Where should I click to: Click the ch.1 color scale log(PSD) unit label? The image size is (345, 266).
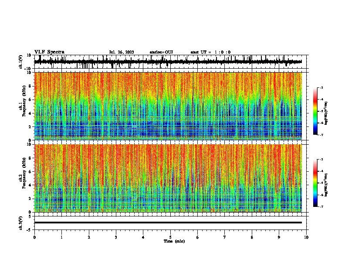tap(326, 113)
